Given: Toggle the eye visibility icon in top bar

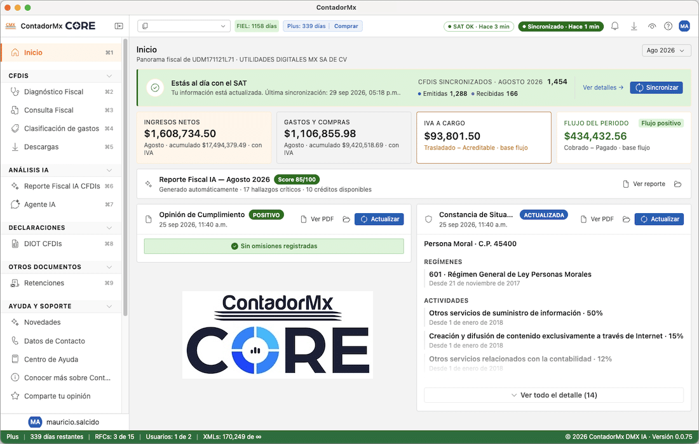Looking at the screenshot, I should coord(652,26).
